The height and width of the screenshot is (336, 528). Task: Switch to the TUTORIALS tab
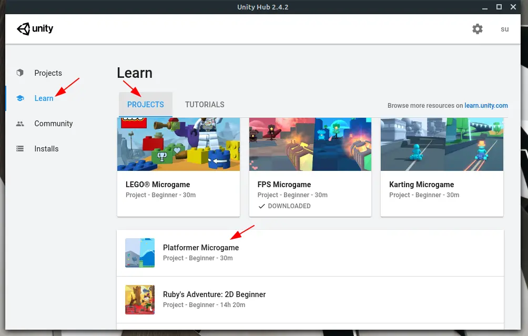pyautogui.click(x=205, y=105)
